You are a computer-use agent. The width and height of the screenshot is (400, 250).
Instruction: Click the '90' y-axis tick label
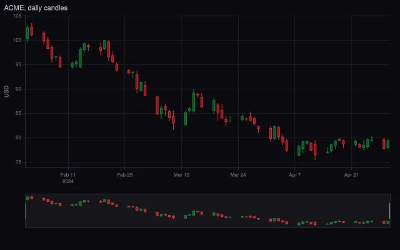click(18, 89)
